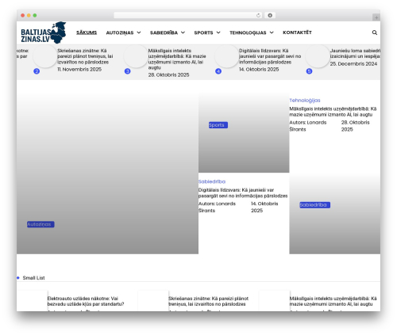Click the Autoziņas category badge on large image
This screenshot has height=335, width=397.
pyautogui.click(x=40, y=224)
